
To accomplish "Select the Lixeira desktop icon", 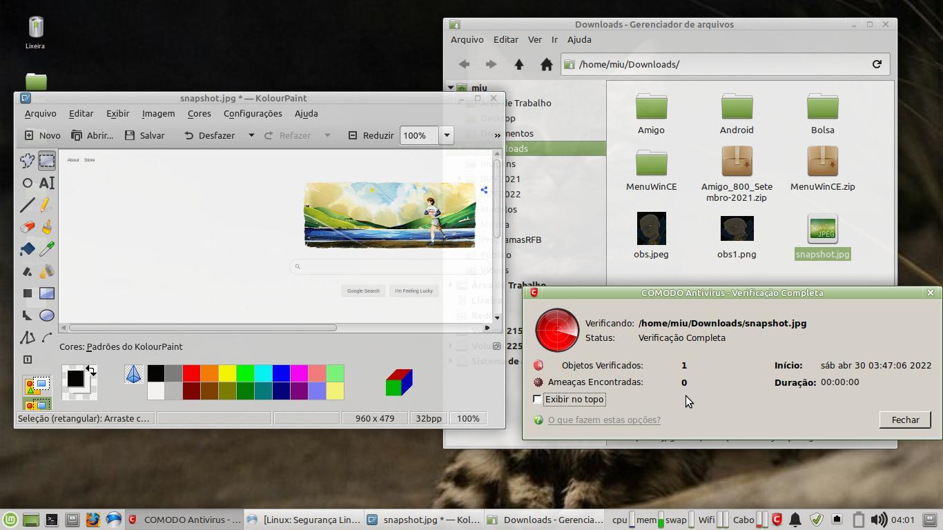I will pos(35,33).
